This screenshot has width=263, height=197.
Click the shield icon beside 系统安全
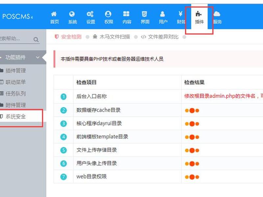[x=1, y=116]
